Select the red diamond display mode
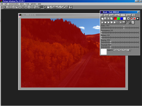Image resolution: width=142 pixels, height=106 pixels. click(134, 19)
